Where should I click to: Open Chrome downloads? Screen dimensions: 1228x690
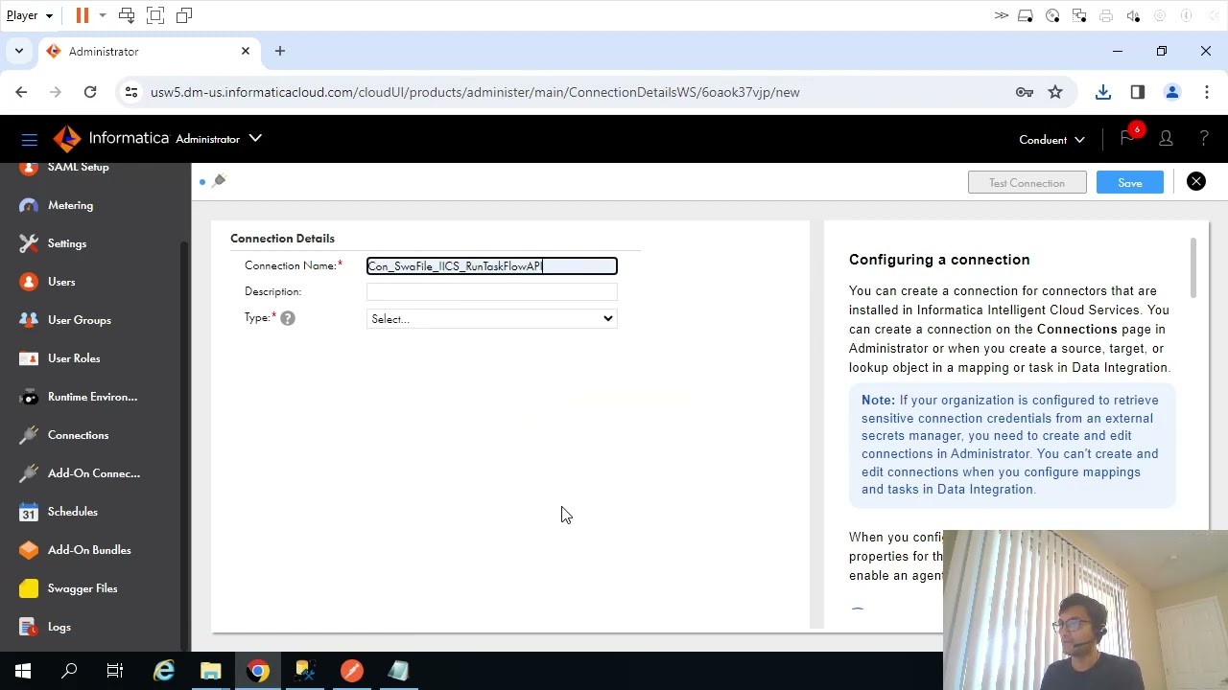(x=1103, y=92)
